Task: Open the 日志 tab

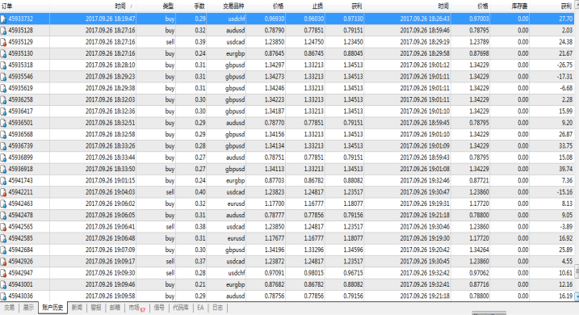Action: [217, 308]
